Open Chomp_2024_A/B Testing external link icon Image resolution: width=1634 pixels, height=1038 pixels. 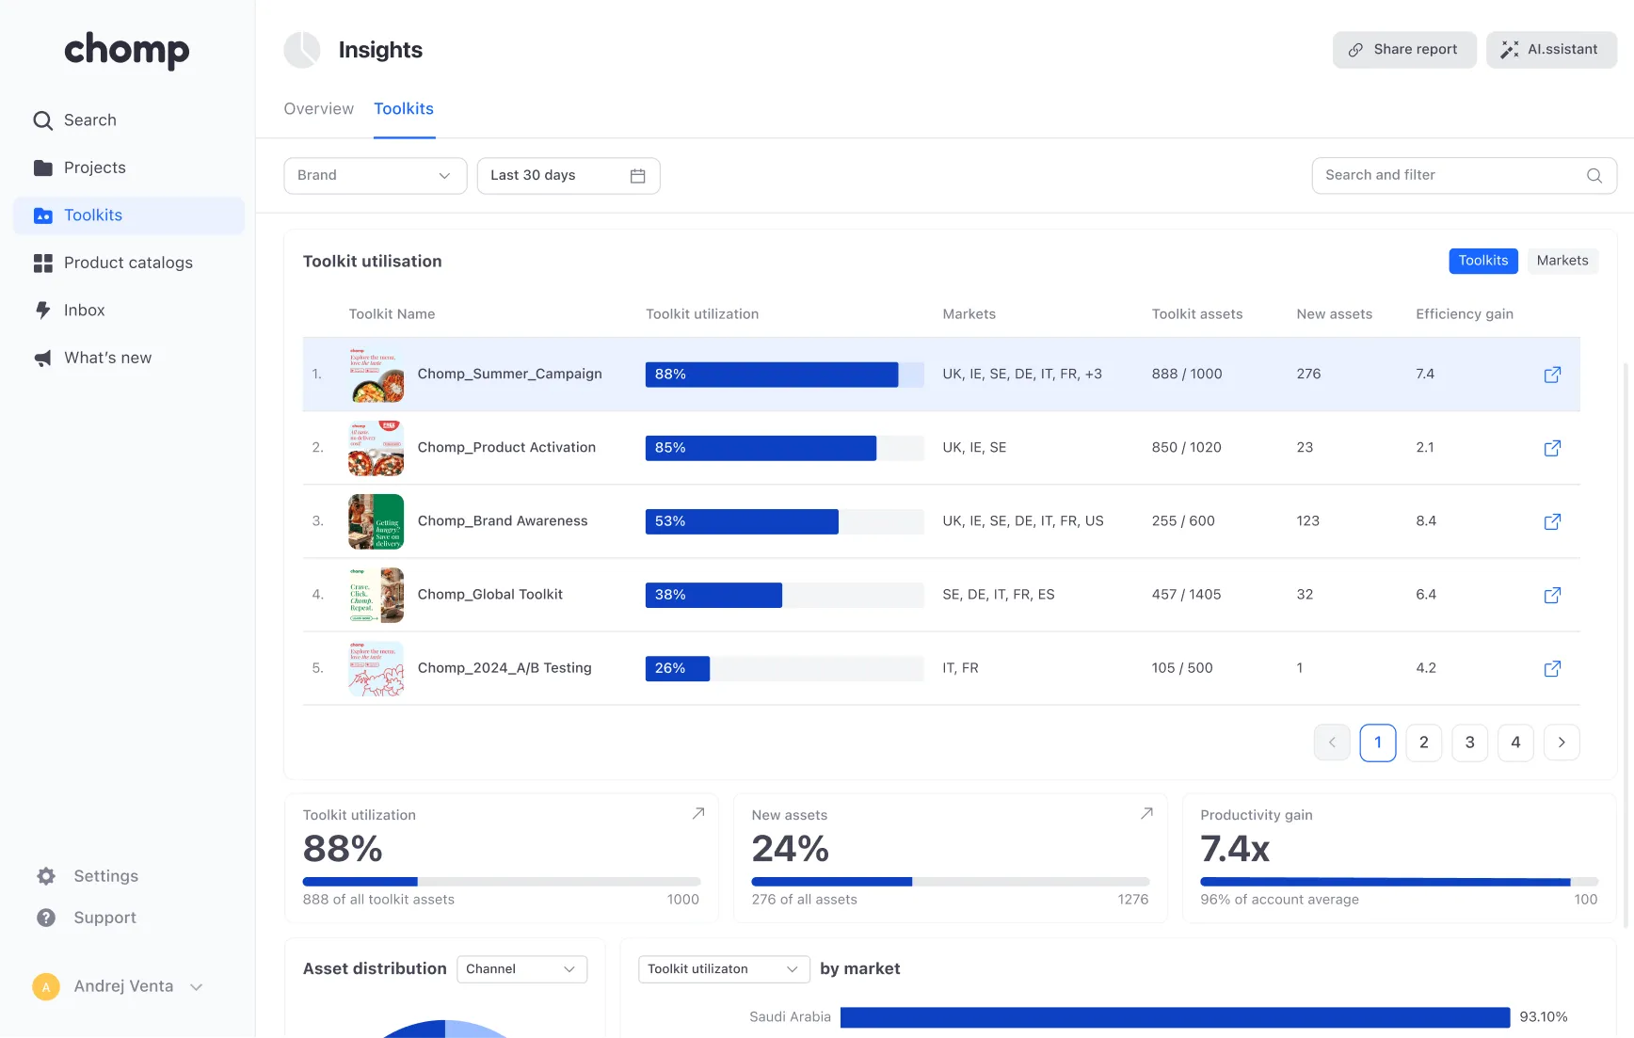tap(1553, 668)
